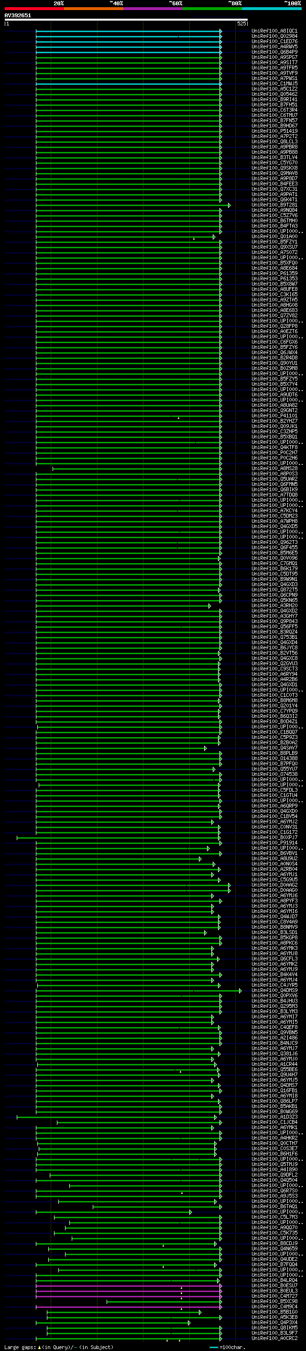Click the green alignment bar for UniRef100_B9T281
This screenshot has width=306, height=1351.
coord(133,205)
